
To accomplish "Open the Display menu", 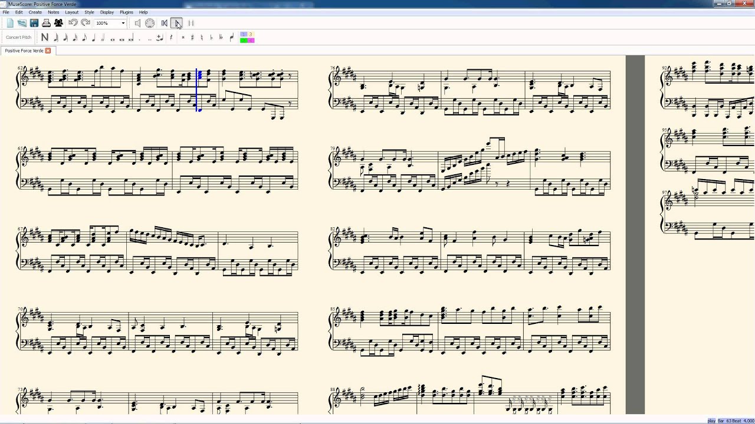I will pyautogui.click(x=107, y=12).
